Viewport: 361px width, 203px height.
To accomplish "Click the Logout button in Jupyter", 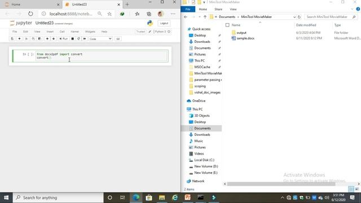I will pyautogui.click(x=164, y=23).
